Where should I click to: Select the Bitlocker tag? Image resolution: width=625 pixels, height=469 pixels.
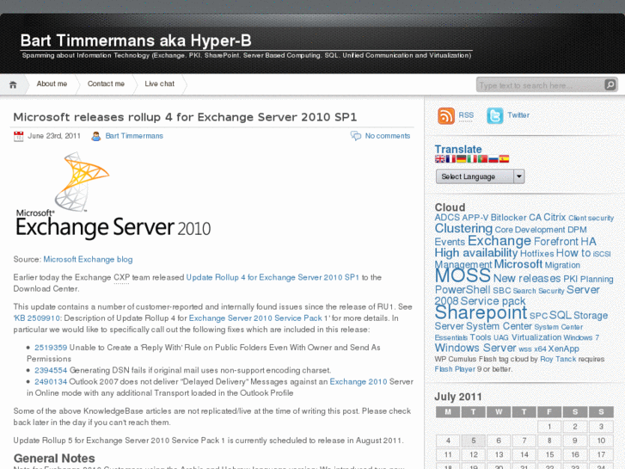click(x=508, y=218)
